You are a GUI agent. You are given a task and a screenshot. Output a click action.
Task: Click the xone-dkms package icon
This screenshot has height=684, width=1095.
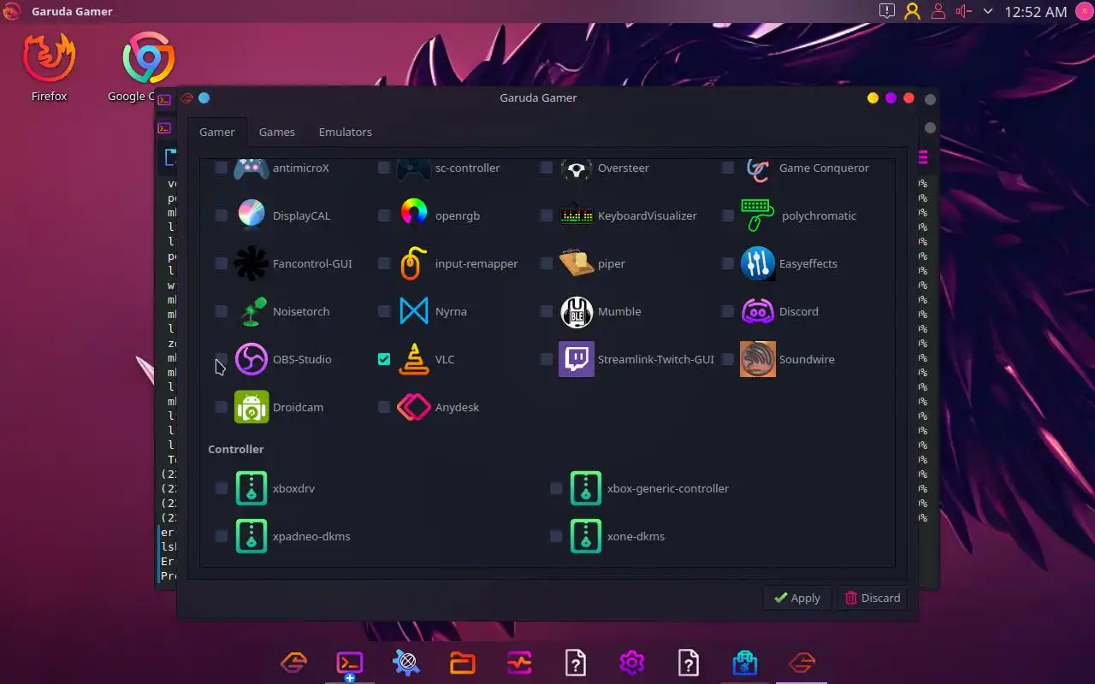coord(586,536)
